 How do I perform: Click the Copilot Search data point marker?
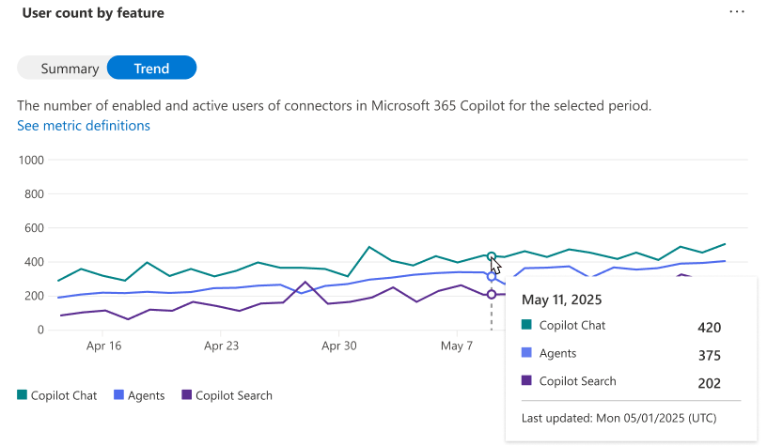pyautogui.click(x=492, y=295)
